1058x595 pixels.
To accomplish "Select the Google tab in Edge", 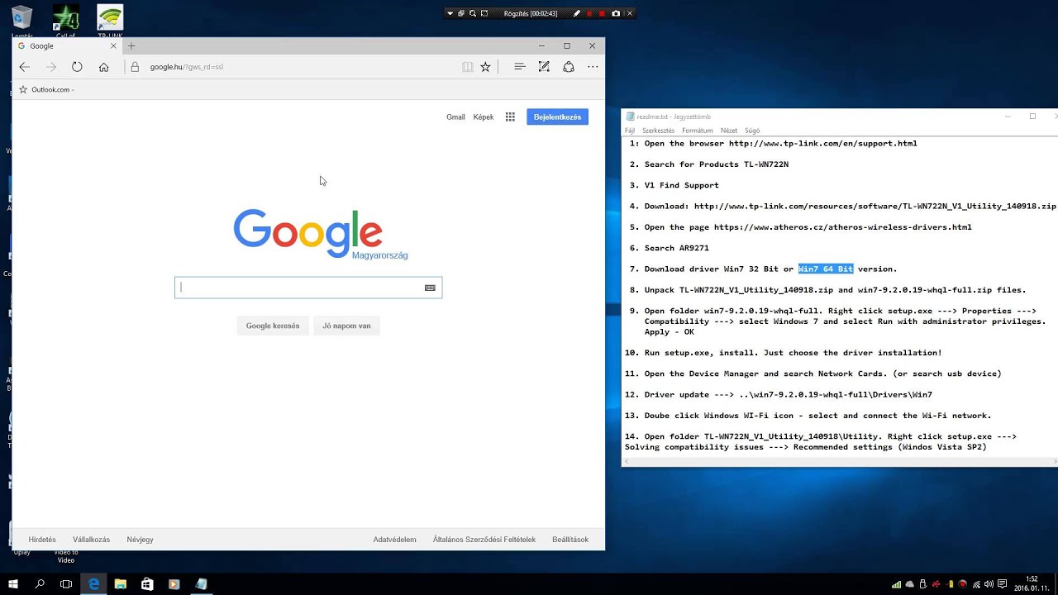I will click(66, 46).
